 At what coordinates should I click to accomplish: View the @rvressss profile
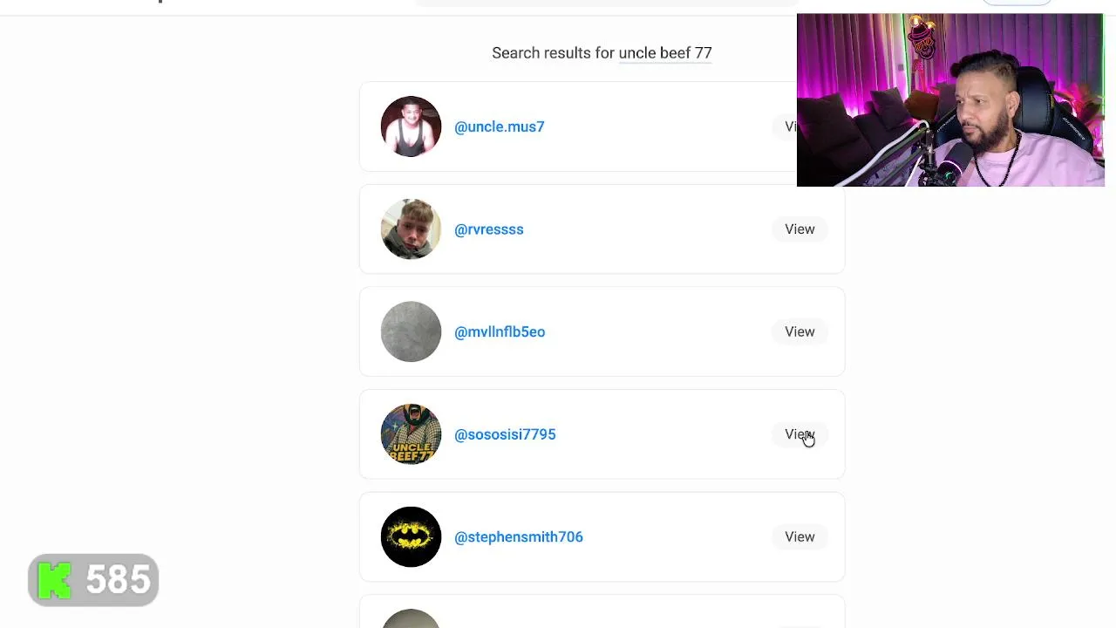point(800,229)
